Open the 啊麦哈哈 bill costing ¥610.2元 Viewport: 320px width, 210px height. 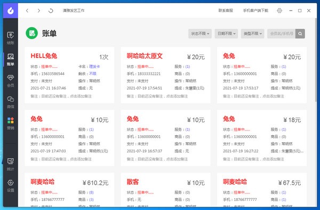43,182
